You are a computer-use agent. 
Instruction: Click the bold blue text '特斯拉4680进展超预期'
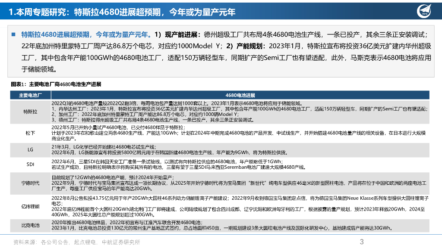click(56, 34)
